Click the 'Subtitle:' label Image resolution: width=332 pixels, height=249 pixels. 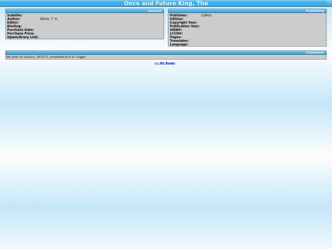[x=15, y=15]
